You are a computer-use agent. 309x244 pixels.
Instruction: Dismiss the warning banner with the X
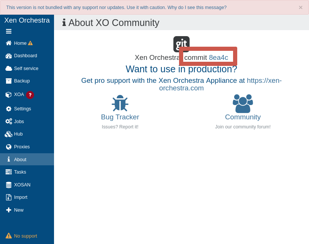coord(301,8)
